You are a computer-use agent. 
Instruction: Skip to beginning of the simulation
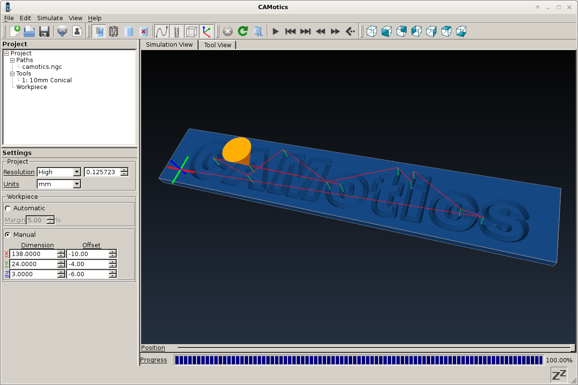[290, 31]
